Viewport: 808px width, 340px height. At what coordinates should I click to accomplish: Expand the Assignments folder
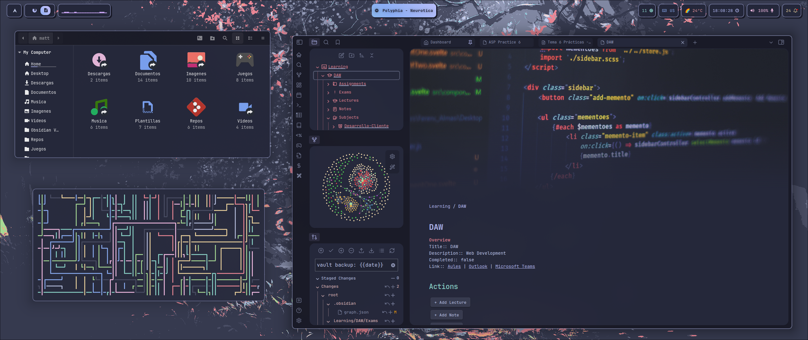click(328, 84)
